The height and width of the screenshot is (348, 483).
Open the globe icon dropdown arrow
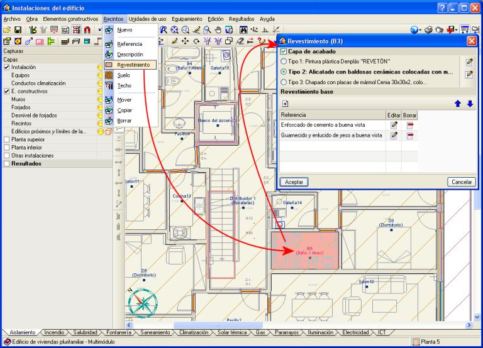click(x=421, y=30)
